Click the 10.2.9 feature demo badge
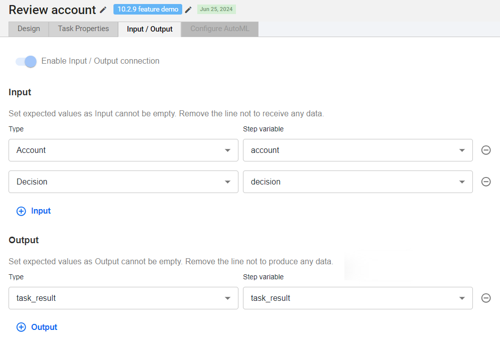The height and width of the screenshot is (354, 500). click(148, 9)
